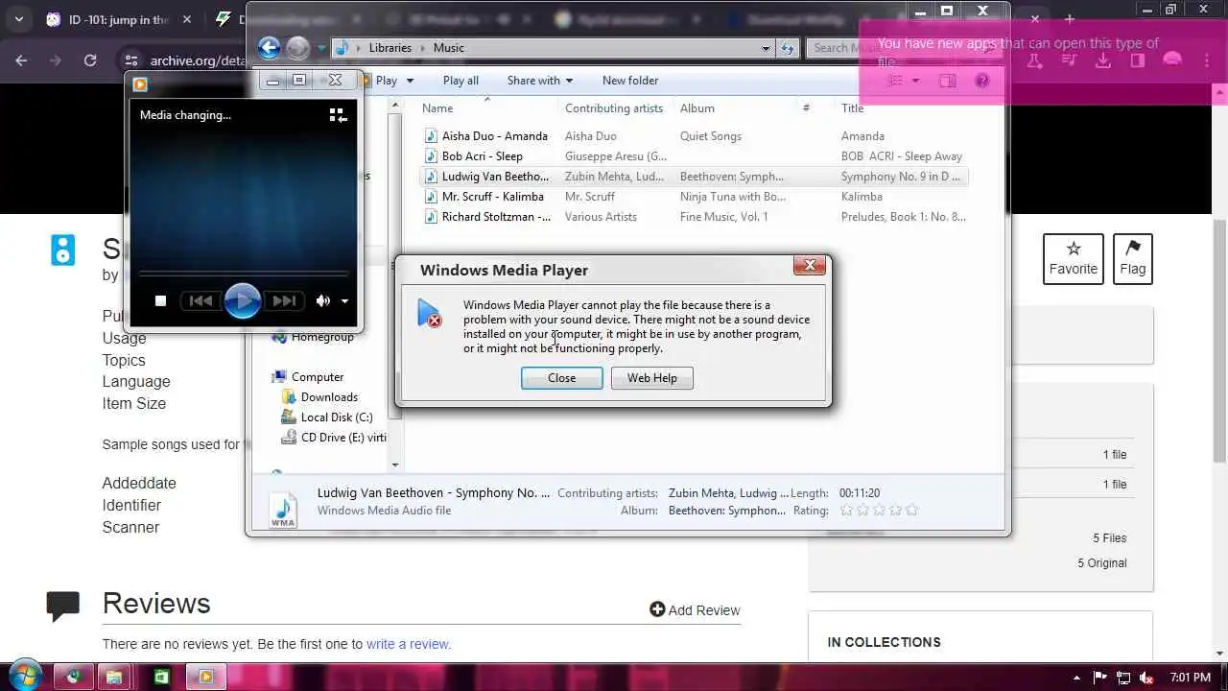This screenshot has width=1228, height=691.
Task: Click Play all in Explorer toolbar
Action: coord(460,81)
